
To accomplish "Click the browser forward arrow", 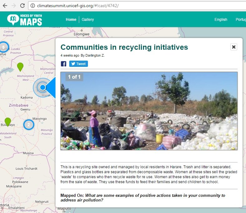I will tap(13, 6).
